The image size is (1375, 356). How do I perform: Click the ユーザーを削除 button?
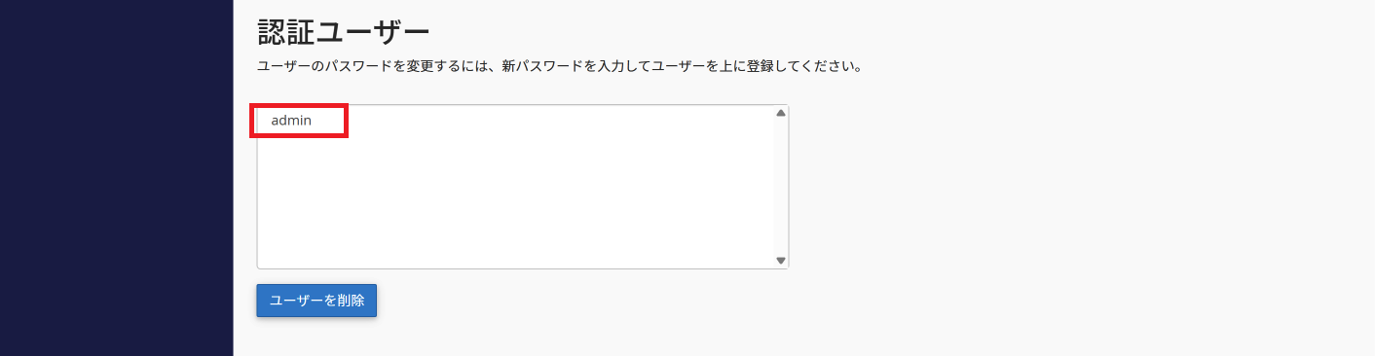(316, 301)
